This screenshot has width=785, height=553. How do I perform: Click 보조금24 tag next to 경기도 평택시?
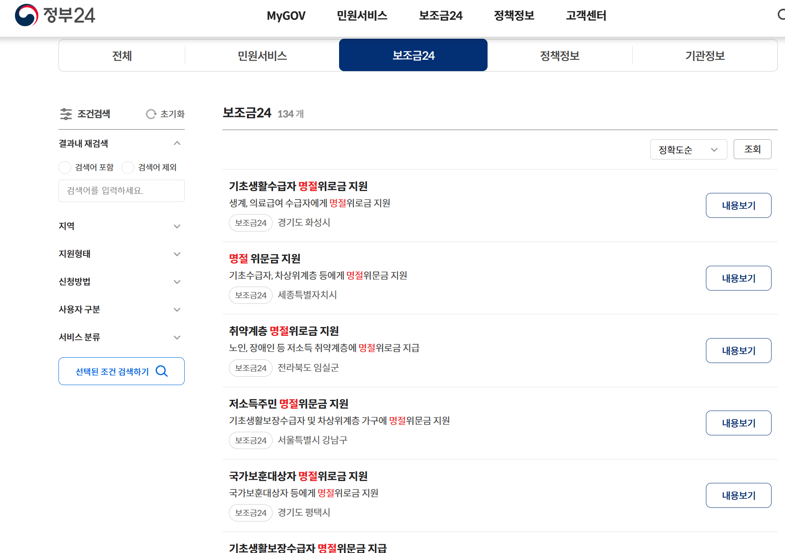(x=251, y=513)
